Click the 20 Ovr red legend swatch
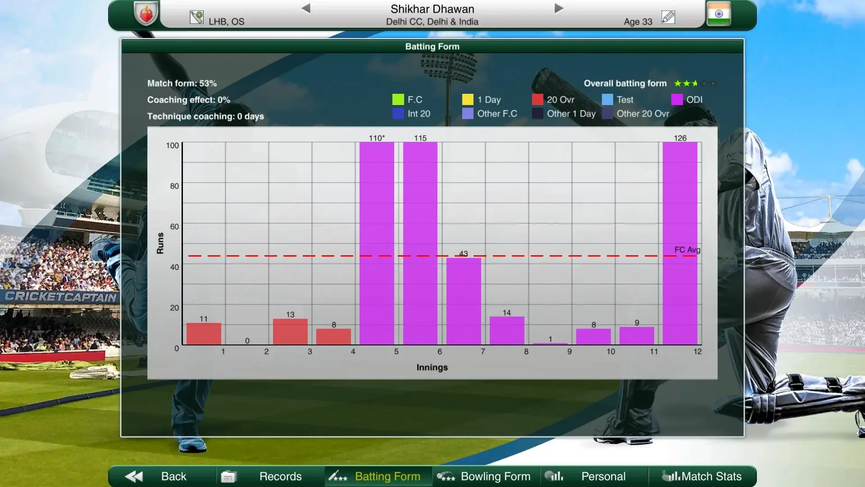This screenshot has height=487, width=865. point(537,100)
